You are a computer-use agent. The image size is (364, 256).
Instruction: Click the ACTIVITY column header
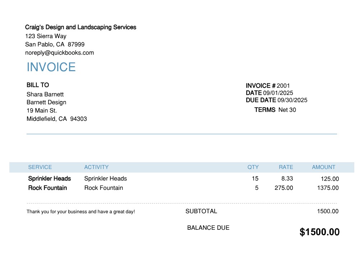click(96, 167)
